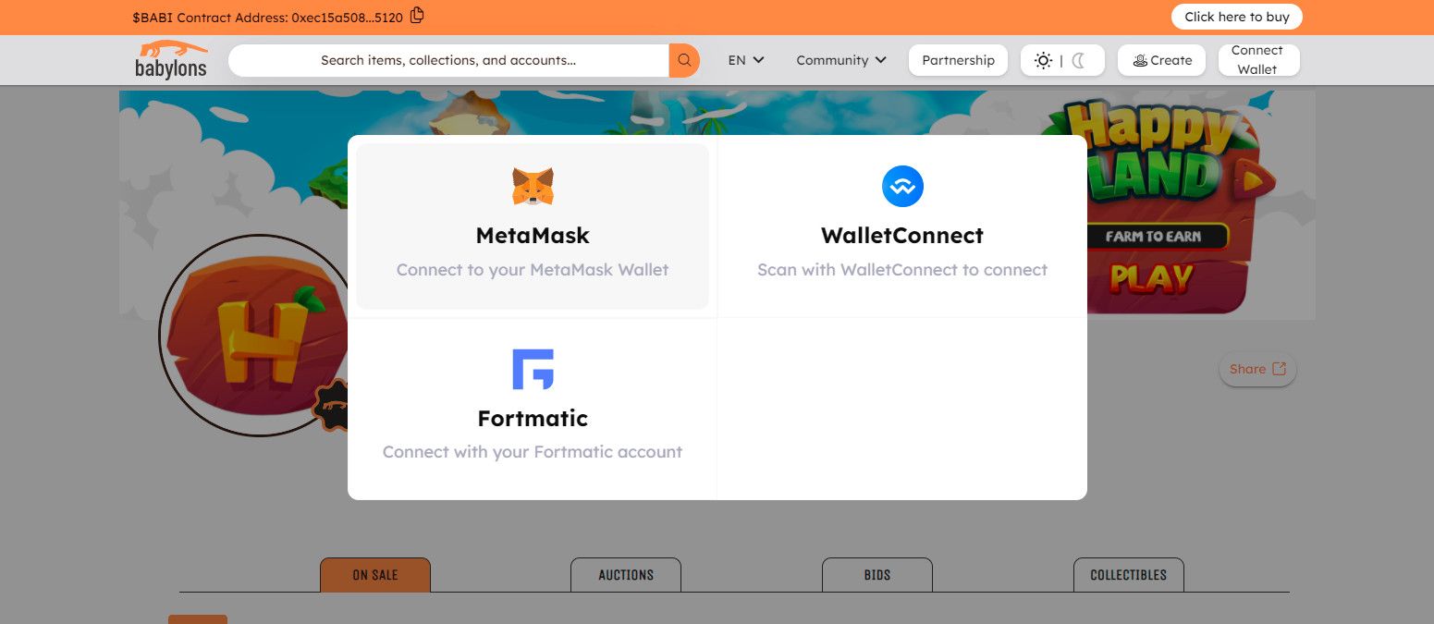The height and width of the screenshot is (624, 1434).
Task: Switch to dark mode moon icon
Action: pos(1078,60)
